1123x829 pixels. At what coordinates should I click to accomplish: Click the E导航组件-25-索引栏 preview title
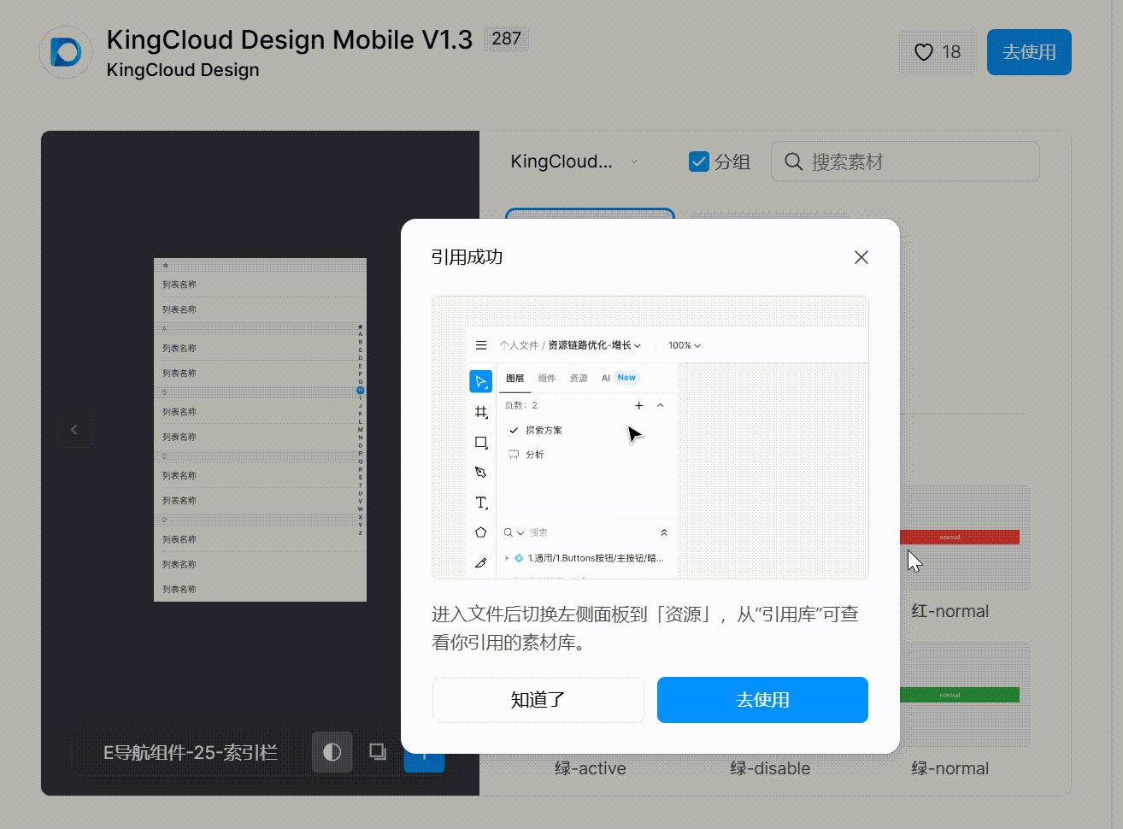(191, 752)
